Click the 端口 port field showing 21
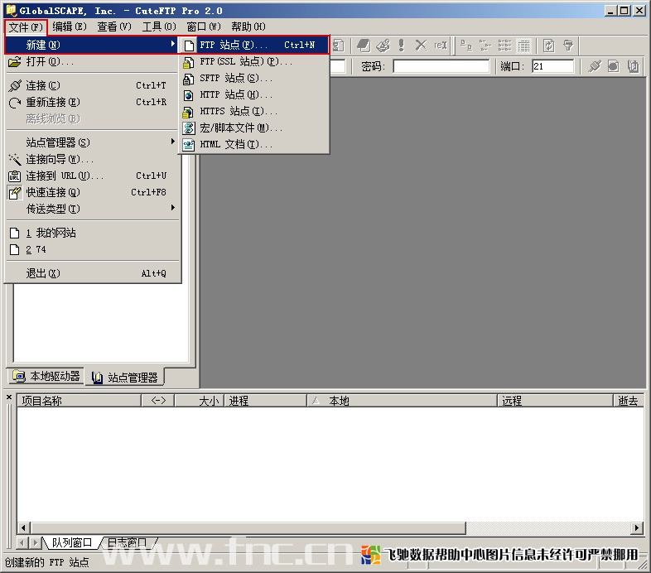 [553, 66]
